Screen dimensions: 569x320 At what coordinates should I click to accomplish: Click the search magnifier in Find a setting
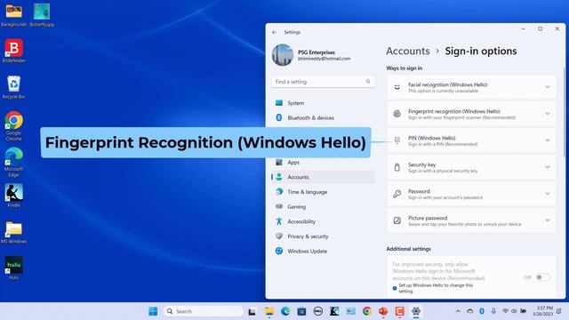pyautogui.click(x=368, y=82)
